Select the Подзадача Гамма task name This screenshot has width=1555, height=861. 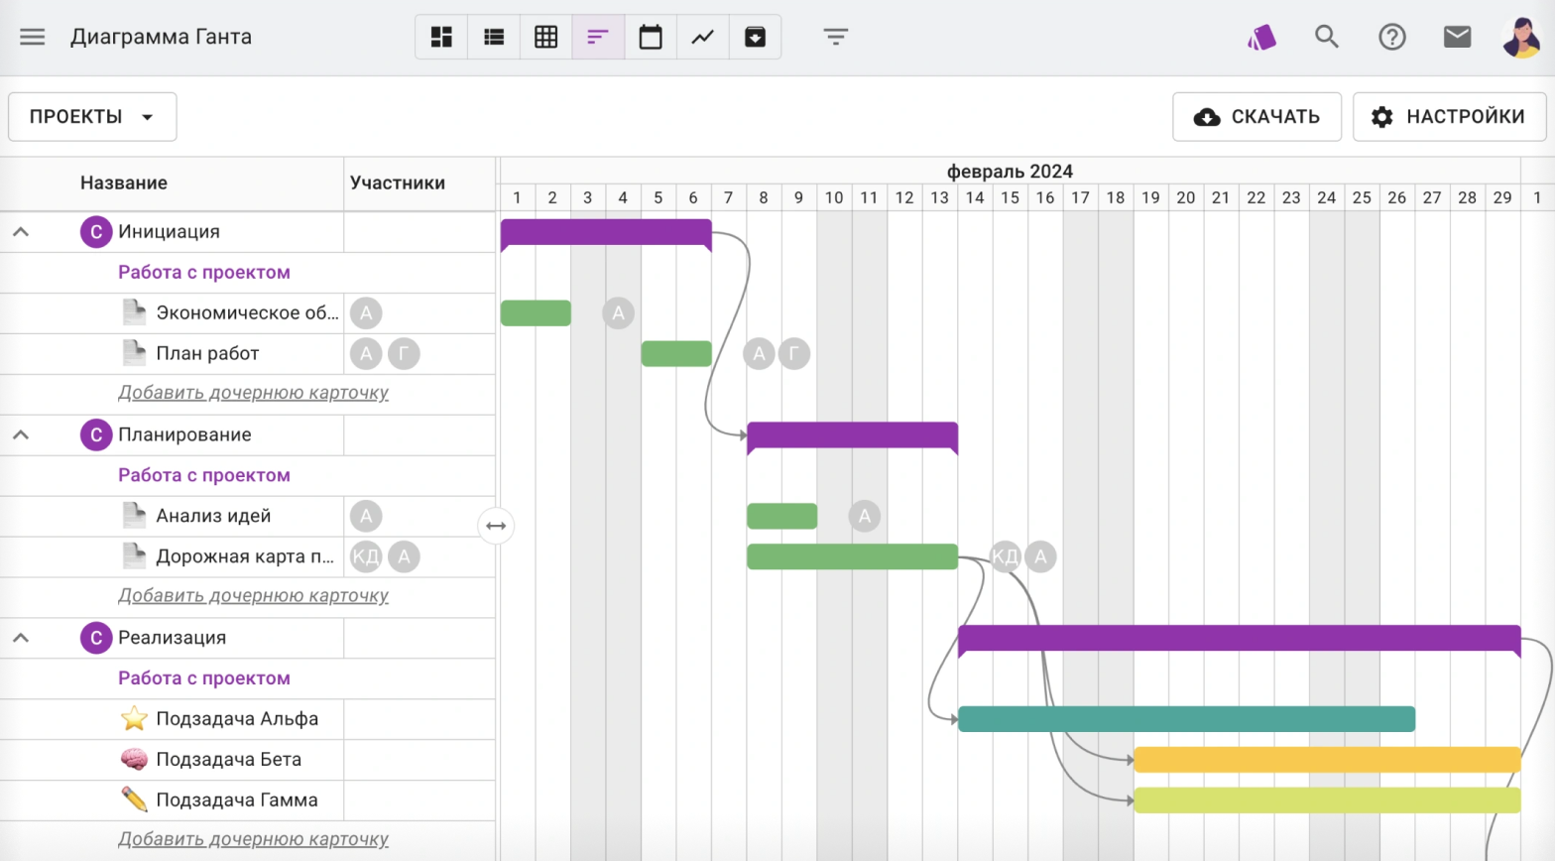point(237,800)
